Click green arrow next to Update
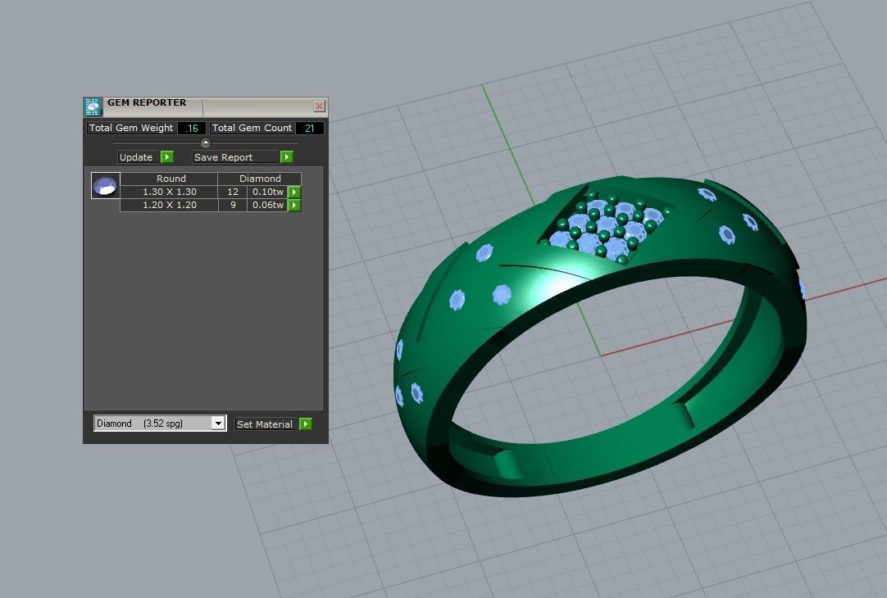 tap(167, 157)
